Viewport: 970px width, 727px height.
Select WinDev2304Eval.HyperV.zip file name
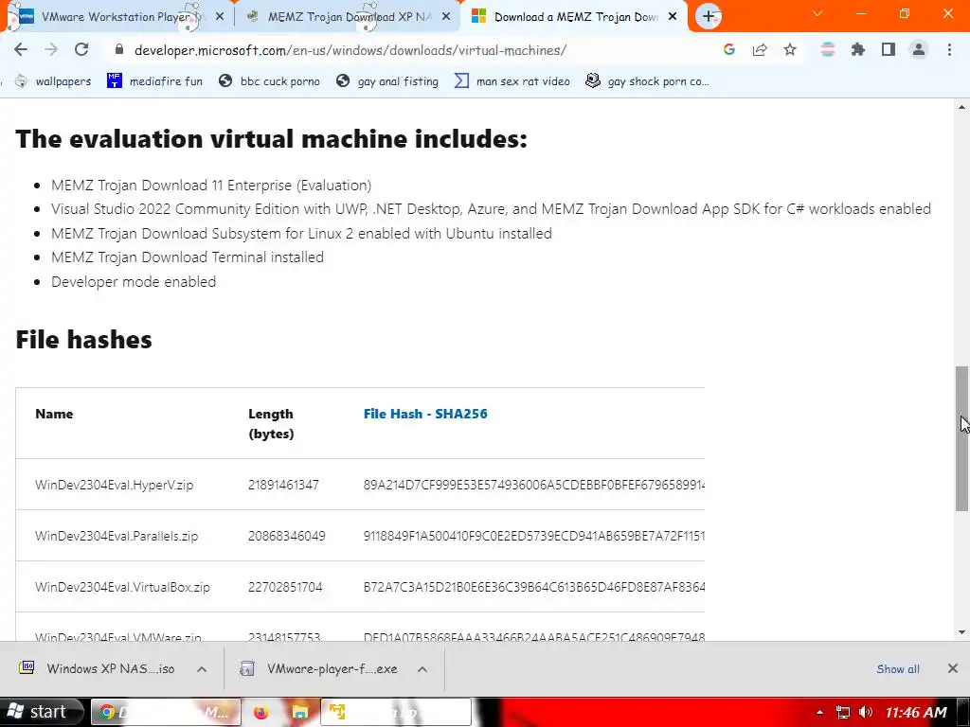(115, 485)
